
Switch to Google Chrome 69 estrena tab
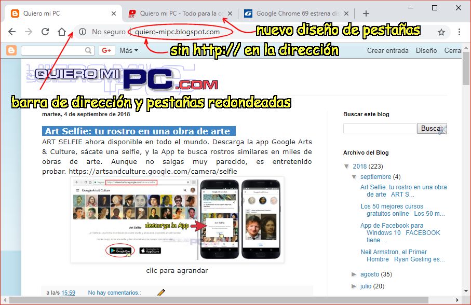pos(297,13)
